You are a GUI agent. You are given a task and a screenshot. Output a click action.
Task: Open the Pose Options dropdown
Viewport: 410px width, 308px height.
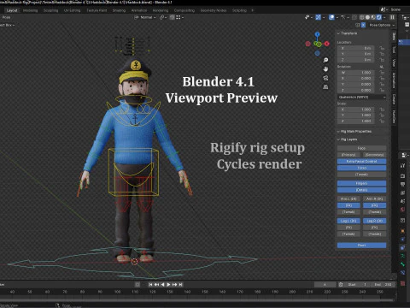pyautogui.click(x=382, y=25)
